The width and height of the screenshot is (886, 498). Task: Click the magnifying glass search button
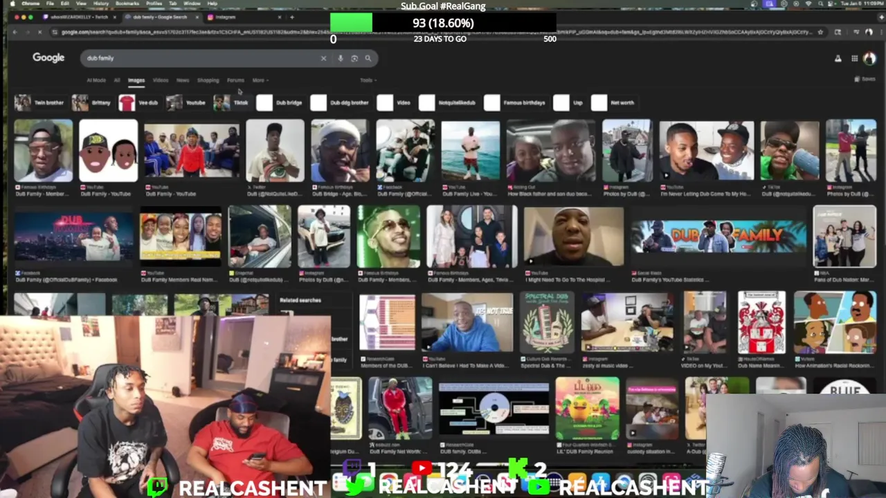tap(368, 58)
